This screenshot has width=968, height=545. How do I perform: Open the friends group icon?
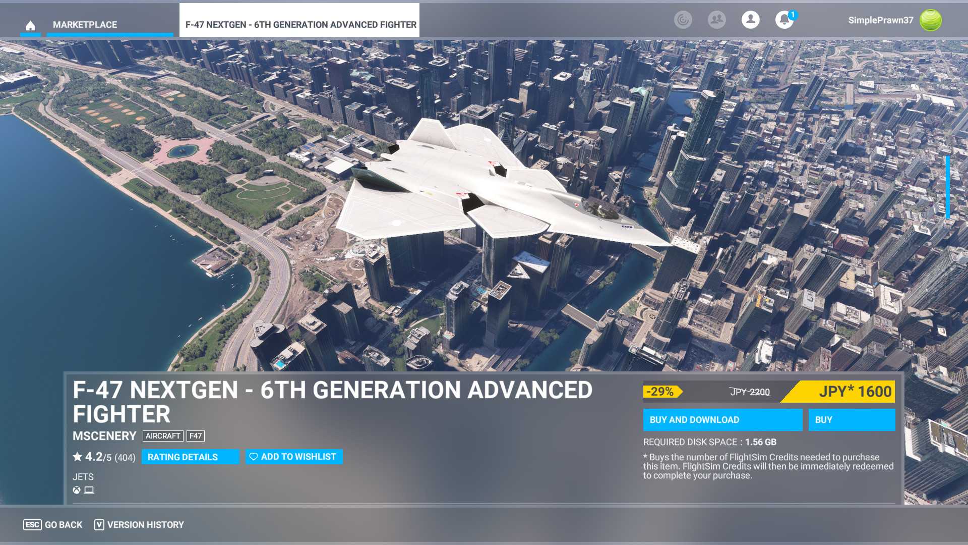tap(716, 20)
